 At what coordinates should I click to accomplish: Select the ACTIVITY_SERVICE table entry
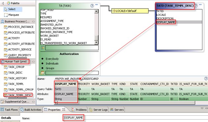click(x=18, y=50)
